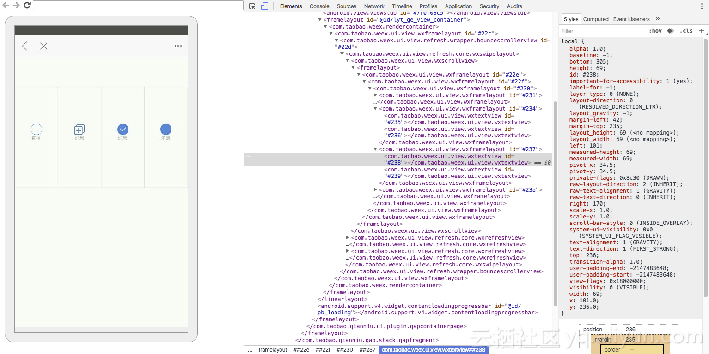This screenshot has width=709, height=354.
Task: Open the DevTools three-dot menu
Action: 702,6
